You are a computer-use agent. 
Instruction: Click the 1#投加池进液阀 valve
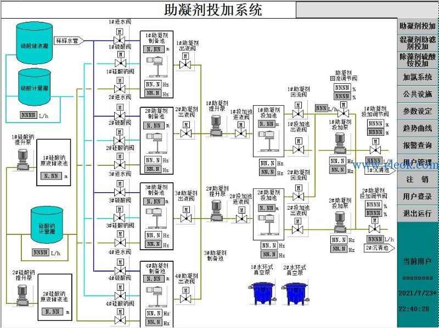241,130
